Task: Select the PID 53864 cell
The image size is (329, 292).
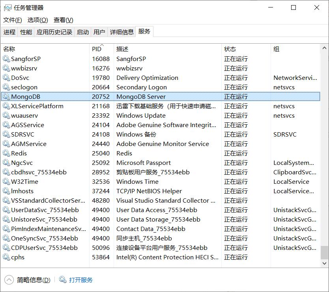Action: click(x=101, y=257)
